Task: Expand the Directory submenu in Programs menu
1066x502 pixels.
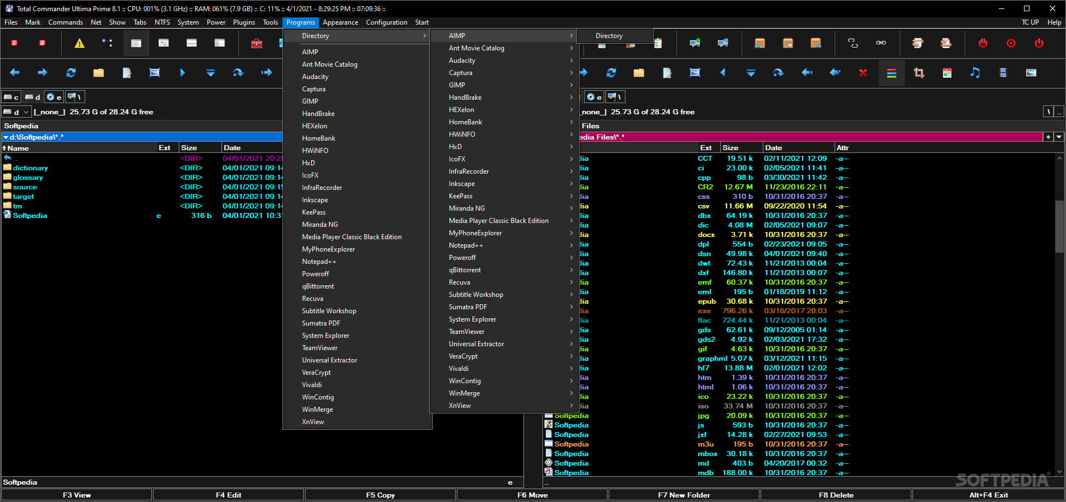Action: pos(358,36)
